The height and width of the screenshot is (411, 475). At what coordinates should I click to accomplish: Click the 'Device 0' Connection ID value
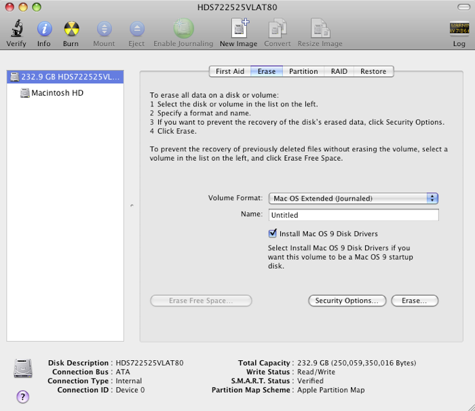(x=130, y=390)
